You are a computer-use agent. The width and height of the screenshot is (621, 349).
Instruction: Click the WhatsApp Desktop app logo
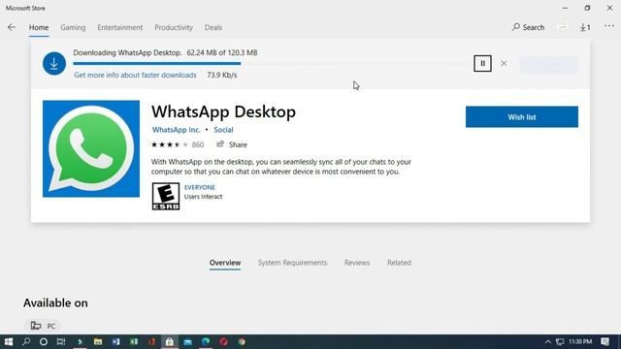tap(91, 148)
